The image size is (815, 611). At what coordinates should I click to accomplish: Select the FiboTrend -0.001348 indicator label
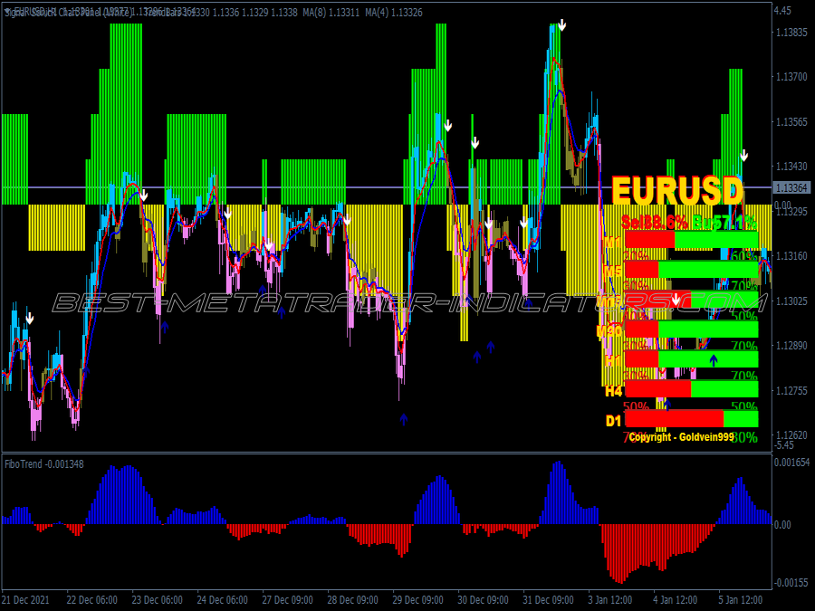[44, 464]
